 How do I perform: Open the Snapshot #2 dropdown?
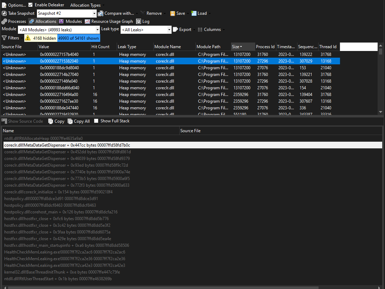[x=94, y=13]
